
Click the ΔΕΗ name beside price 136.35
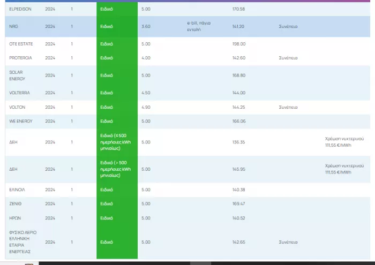(13, 142)
